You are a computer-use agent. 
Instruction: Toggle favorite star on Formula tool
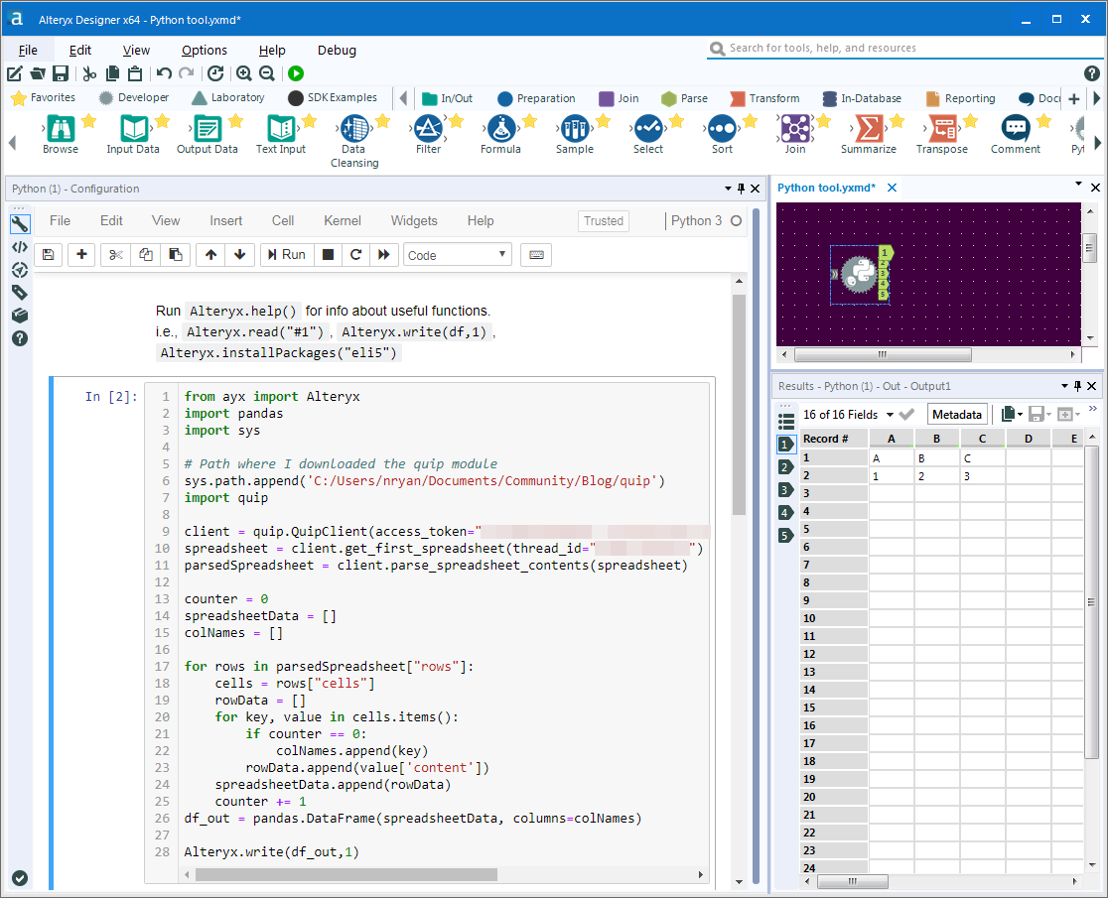pos(529,121)
